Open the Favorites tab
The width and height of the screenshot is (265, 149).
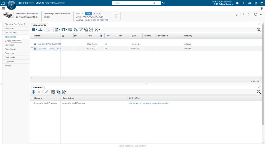point(38,87)
